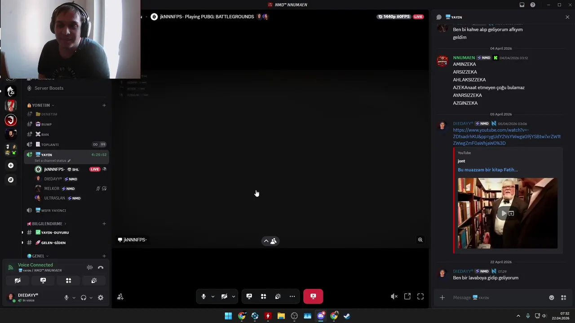This screenshot has width=575, height=323.
Task: Open the YouTube link in chat
Action: tap(507, 137)
